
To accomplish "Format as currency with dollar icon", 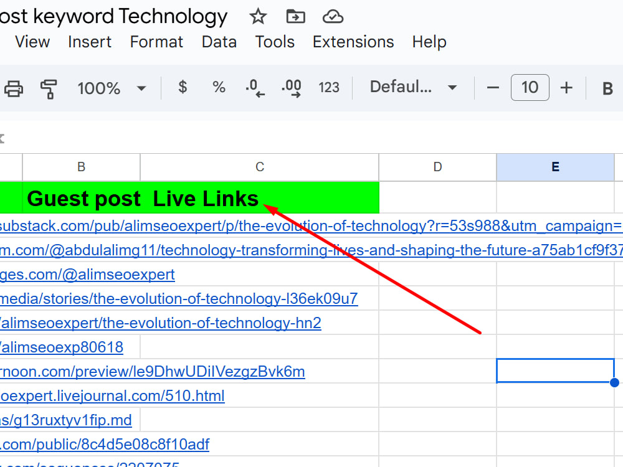I will pyautogui.click(x=183, y=87).
